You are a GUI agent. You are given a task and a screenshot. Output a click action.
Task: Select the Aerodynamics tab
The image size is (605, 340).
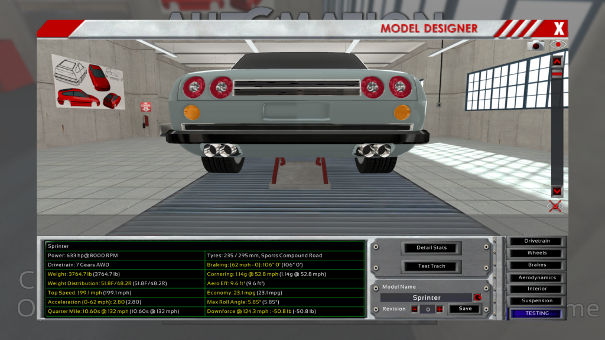[537, 277]
